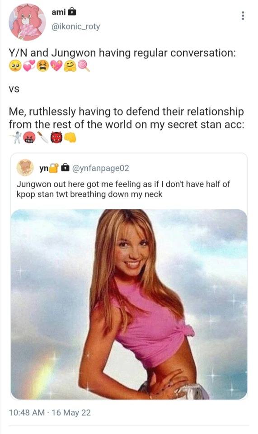Viewport: 258px width, 434px height.
Task: Open ami's Care Bear profile picture
Action: [x=27, y=22]
